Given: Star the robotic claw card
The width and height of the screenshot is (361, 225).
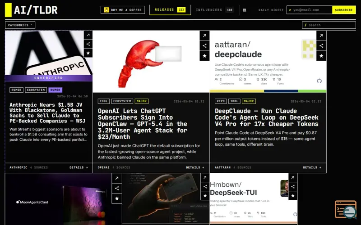Looking at the screenshot, I should coord(205,196).
